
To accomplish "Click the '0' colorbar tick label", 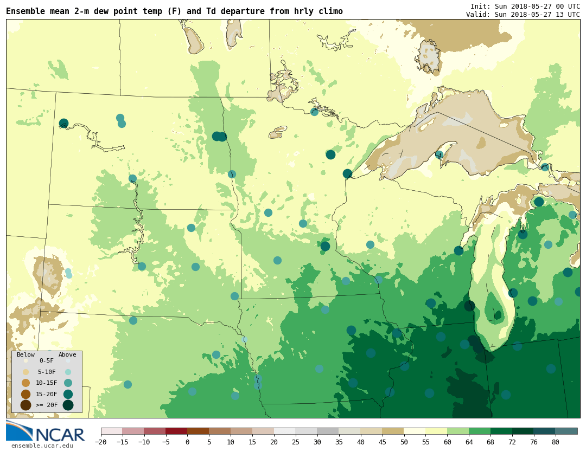I will [188, 442].
